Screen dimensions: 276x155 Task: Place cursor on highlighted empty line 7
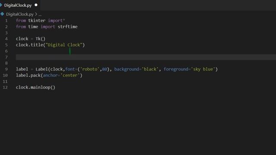146,57
